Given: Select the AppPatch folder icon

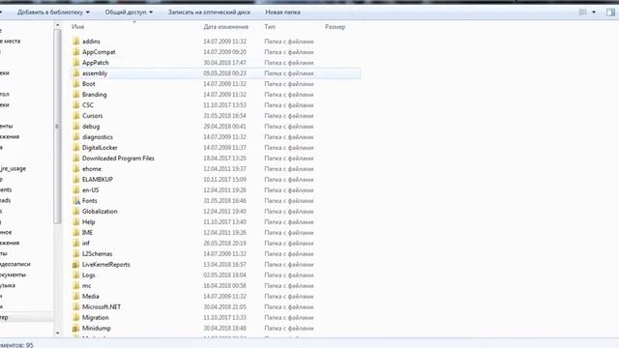Looking at the screenshot, I should (x=75, y=62).
